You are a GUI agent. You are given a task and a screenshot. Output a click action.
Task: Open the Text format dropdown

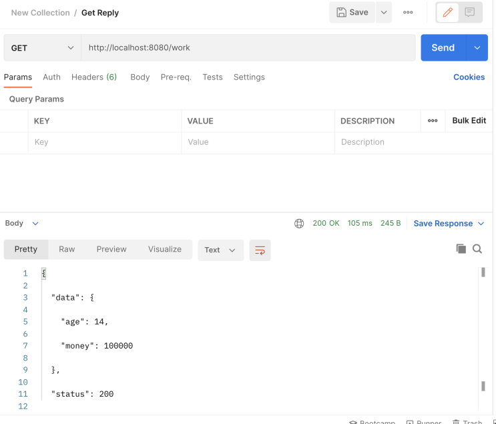220,250
